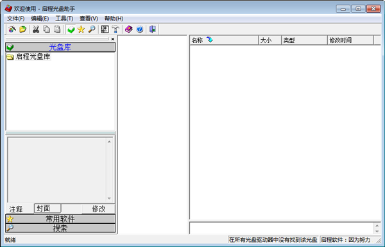The width and height of the screenshot is (385, 247).
Task: Click inside the annotation text area
Action: pos(56,170)
